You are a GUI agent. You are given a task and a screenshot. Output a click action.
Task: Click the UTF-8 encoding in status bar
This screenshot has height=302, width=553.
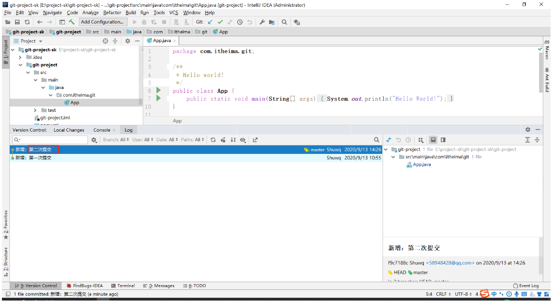point(463,294)
